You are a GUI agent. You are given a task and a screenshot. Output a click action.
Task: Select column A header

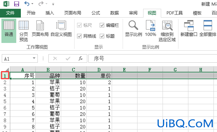pyautogui.click(x=23, y=70)
